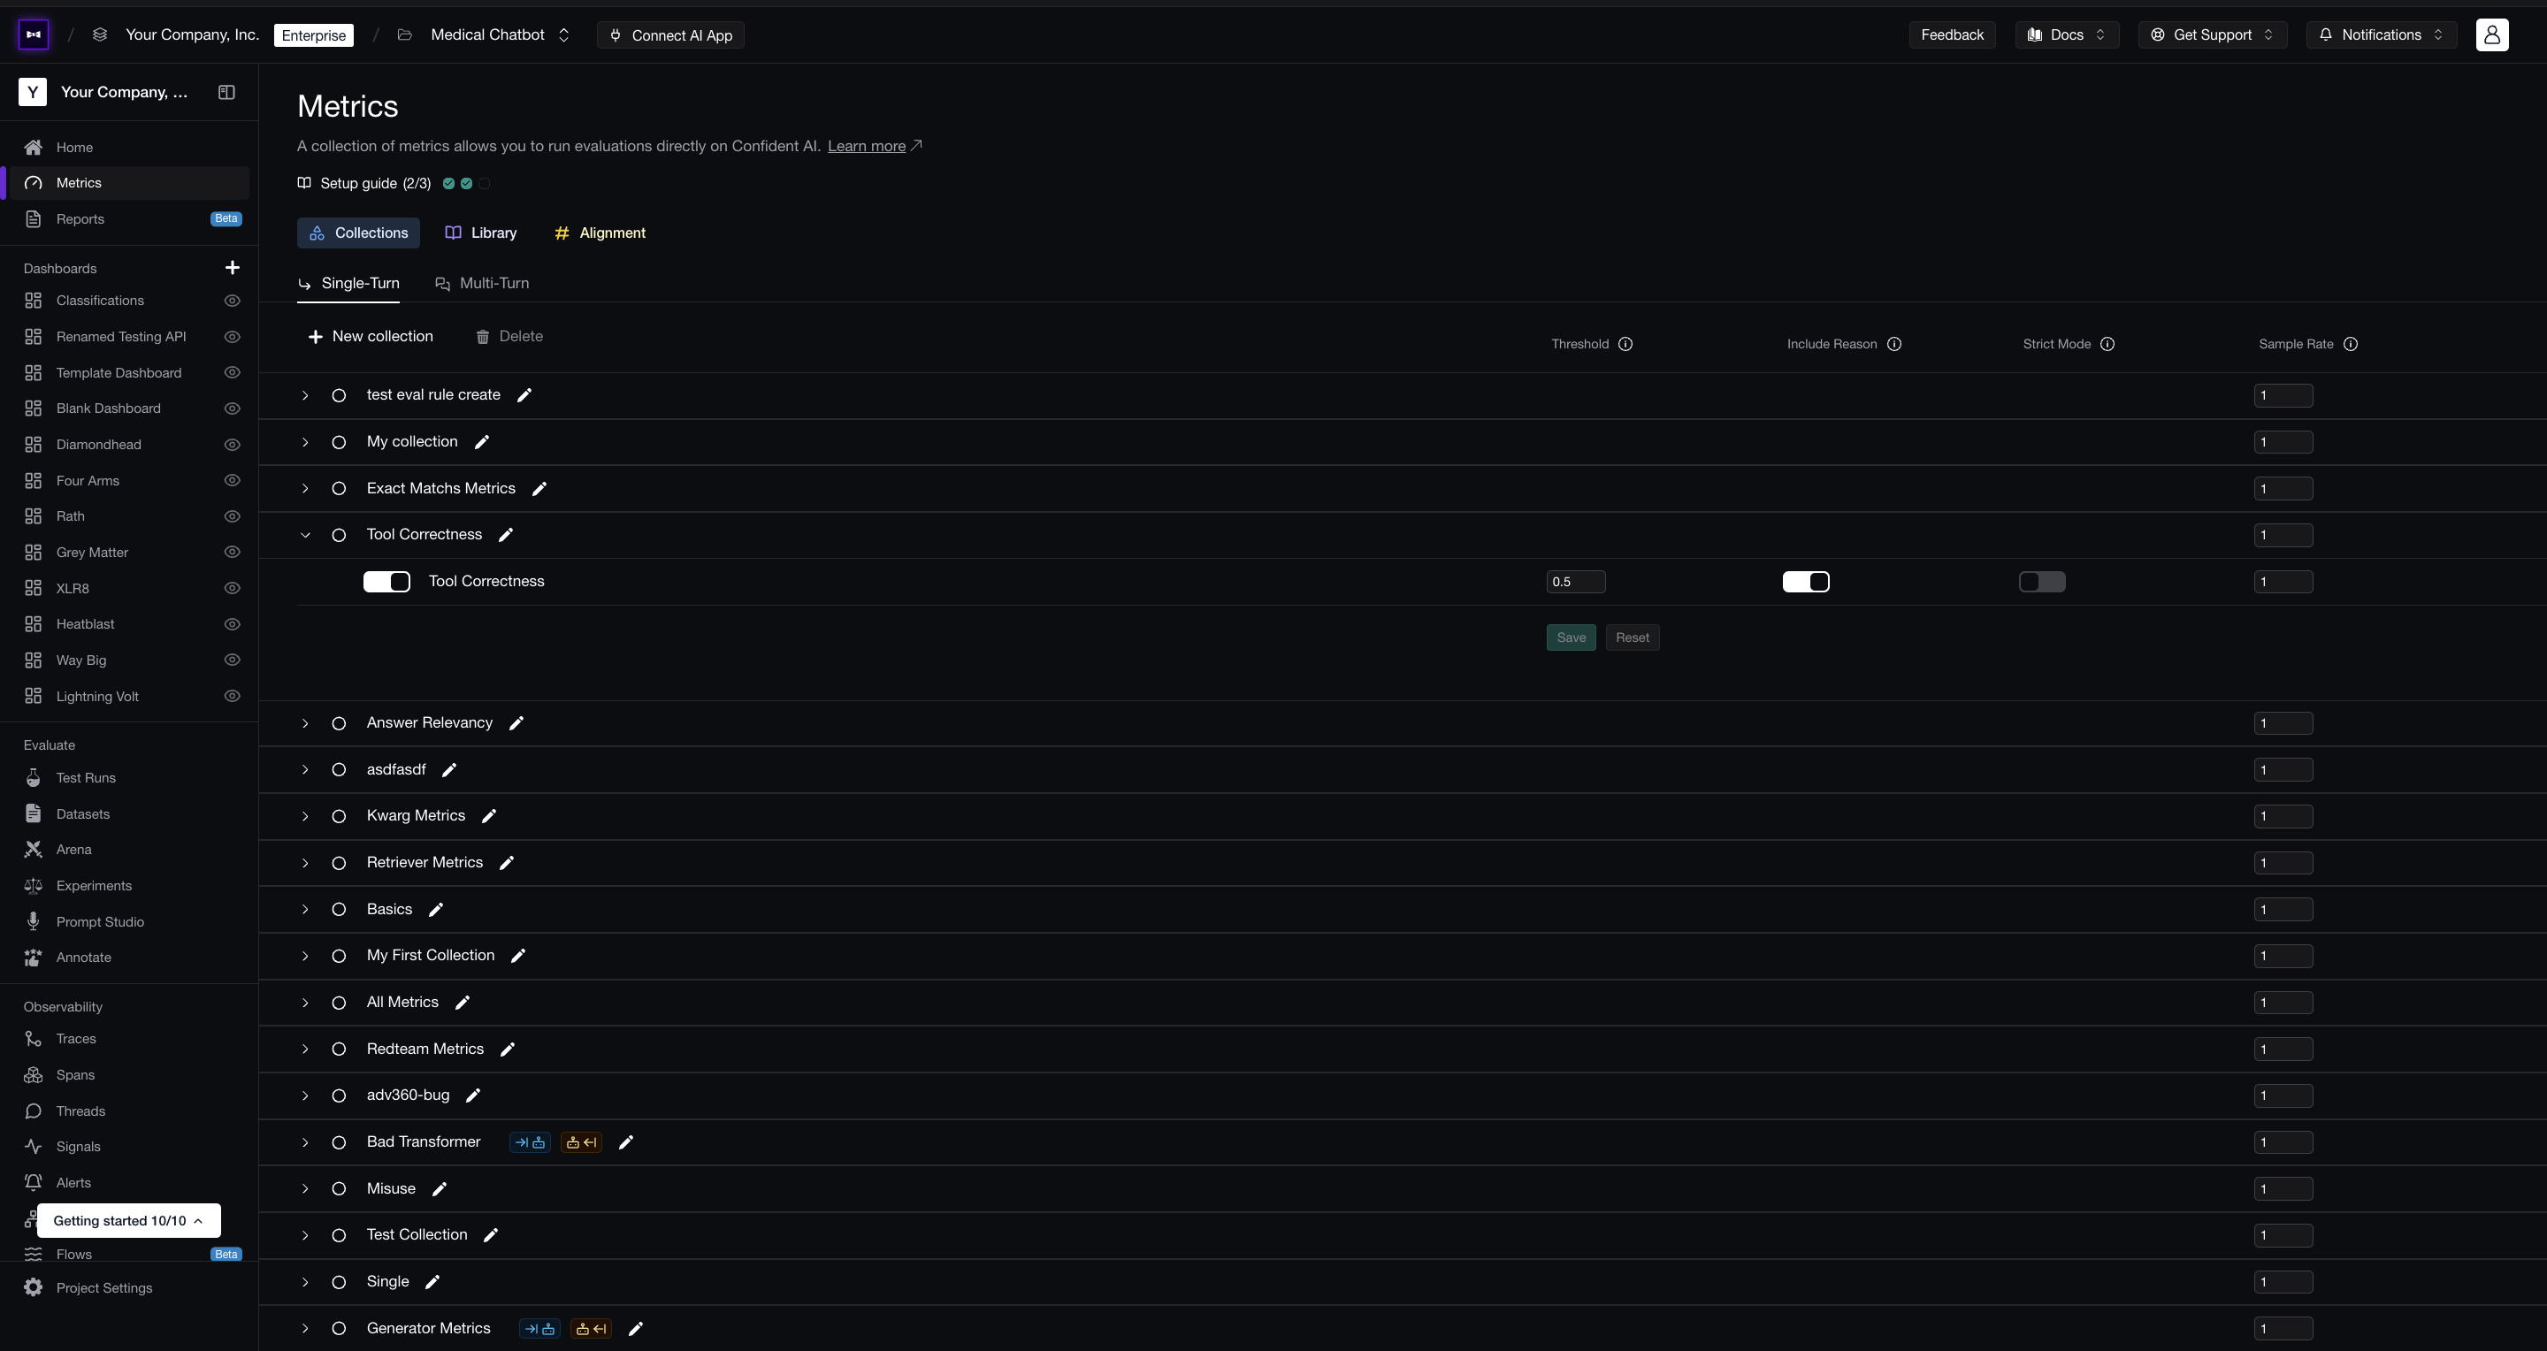This screenshot has height=1351, width=2547.
Task: Edit the Kwarg Metrics name
Action: click(488, 816)
